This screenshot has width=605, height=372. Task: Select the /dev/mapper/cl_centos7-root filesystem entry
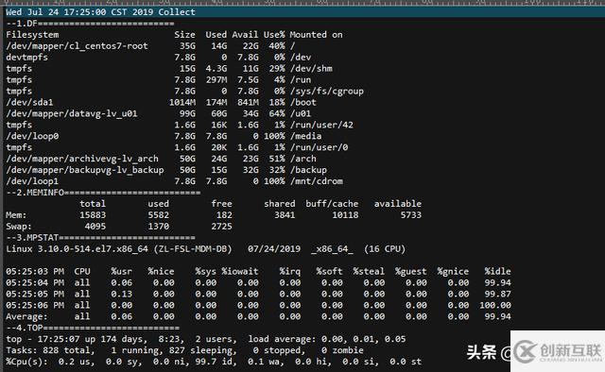point(77,46)
